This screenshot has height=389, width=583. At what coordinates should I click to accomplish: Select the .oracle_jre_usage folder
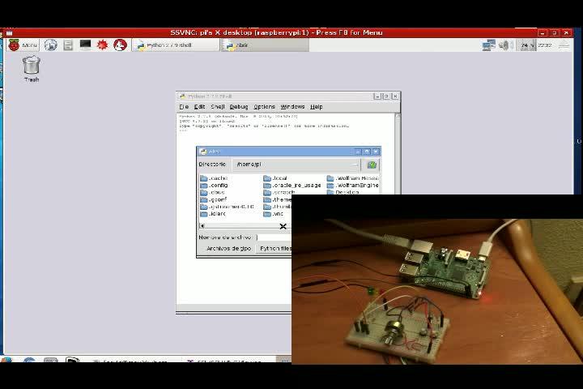click(x=292, y=186)
